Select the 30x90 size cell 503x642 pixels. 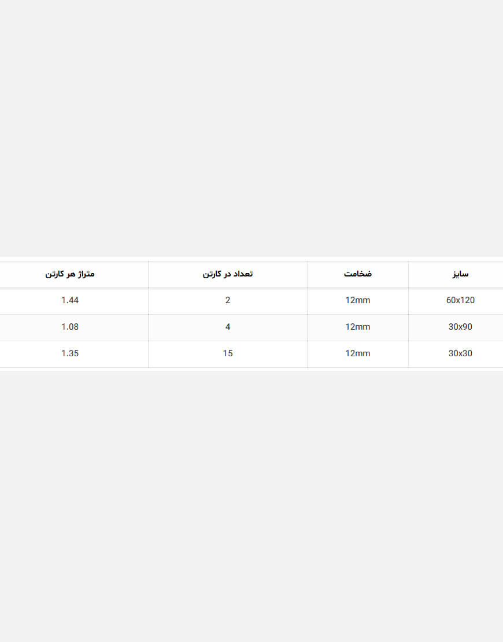[x=460, y=327]
